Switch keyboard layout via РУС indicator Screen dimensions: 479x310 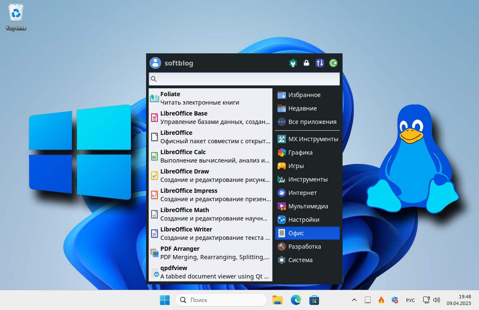(x=410, y=300)
